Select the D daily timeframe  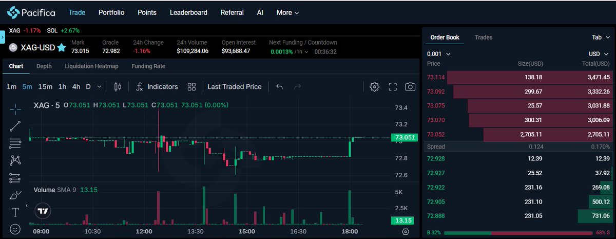coord(88,87)
